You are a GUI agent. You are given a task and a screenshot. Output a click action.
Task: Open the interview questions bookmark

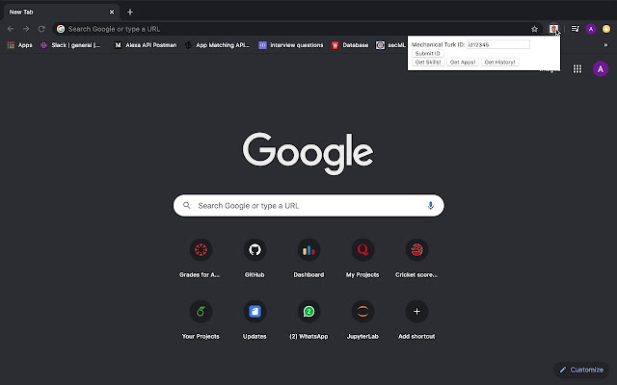pyautogui.click(x=291, y=45)
